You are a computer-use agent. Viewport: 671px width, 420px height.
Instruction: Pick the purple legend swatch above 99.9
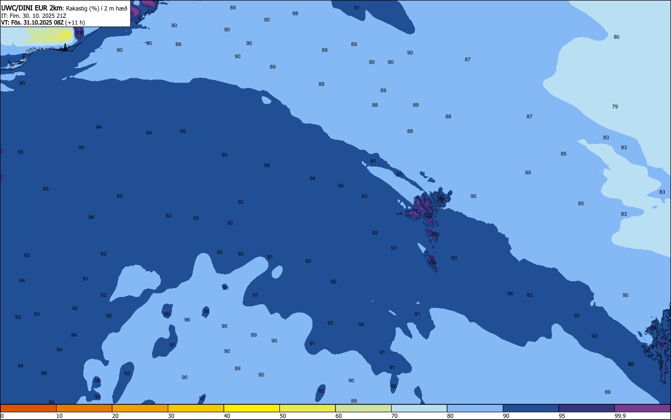[642, 408]
